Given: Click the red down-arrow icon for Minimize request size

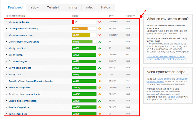Looking at the screenshot, I should coord(100,35).
